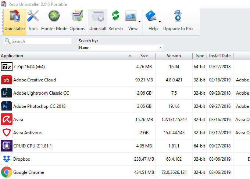
Task: Click version 68.4.102 cell
Action: (x=174, y=159)
